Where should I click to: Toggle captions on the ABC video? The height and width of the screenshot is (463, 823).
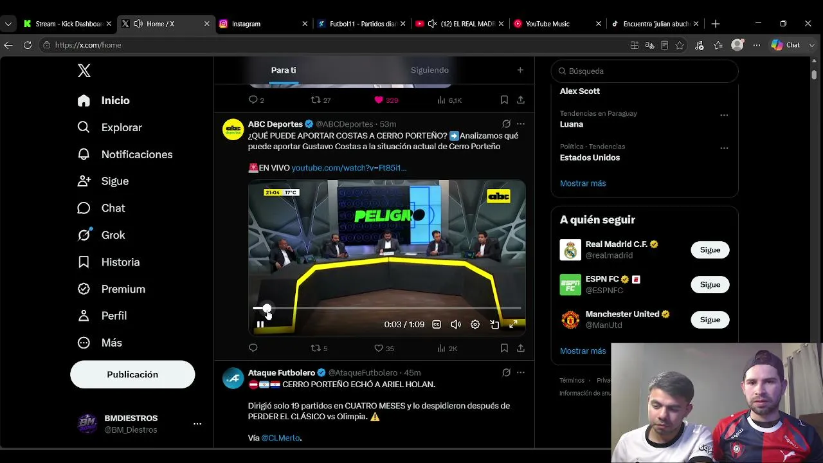437,325
